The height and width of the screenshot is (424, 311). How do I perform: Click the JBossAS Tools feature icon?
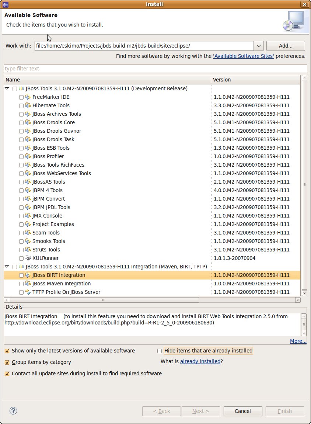click(x=28, y=181)
